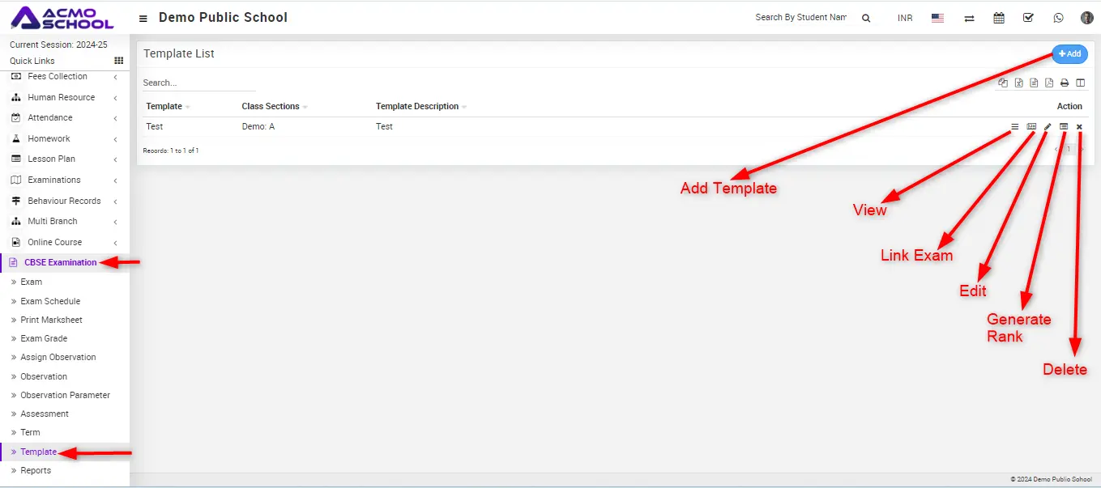Open the US flag language dropdown
Screen dimensions: 1101x488
[937, 18]
